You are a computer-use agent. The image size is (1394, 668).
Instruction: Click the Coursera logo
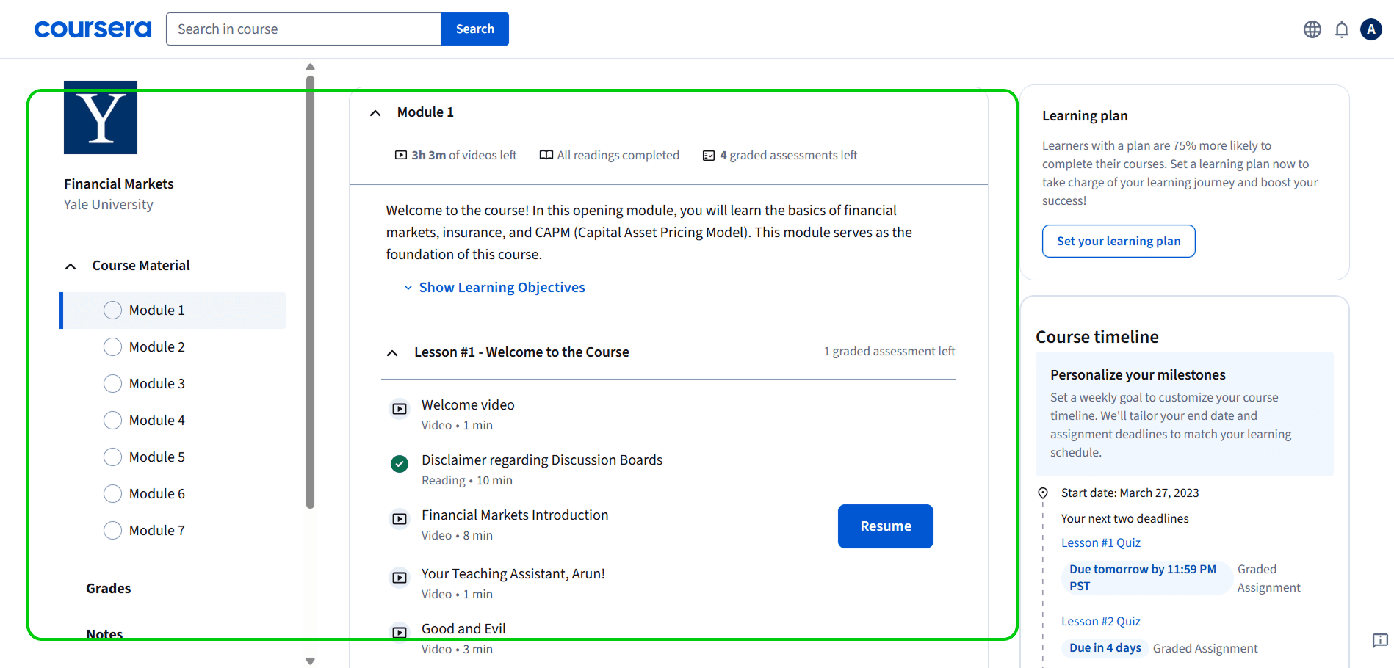[93, 29]
